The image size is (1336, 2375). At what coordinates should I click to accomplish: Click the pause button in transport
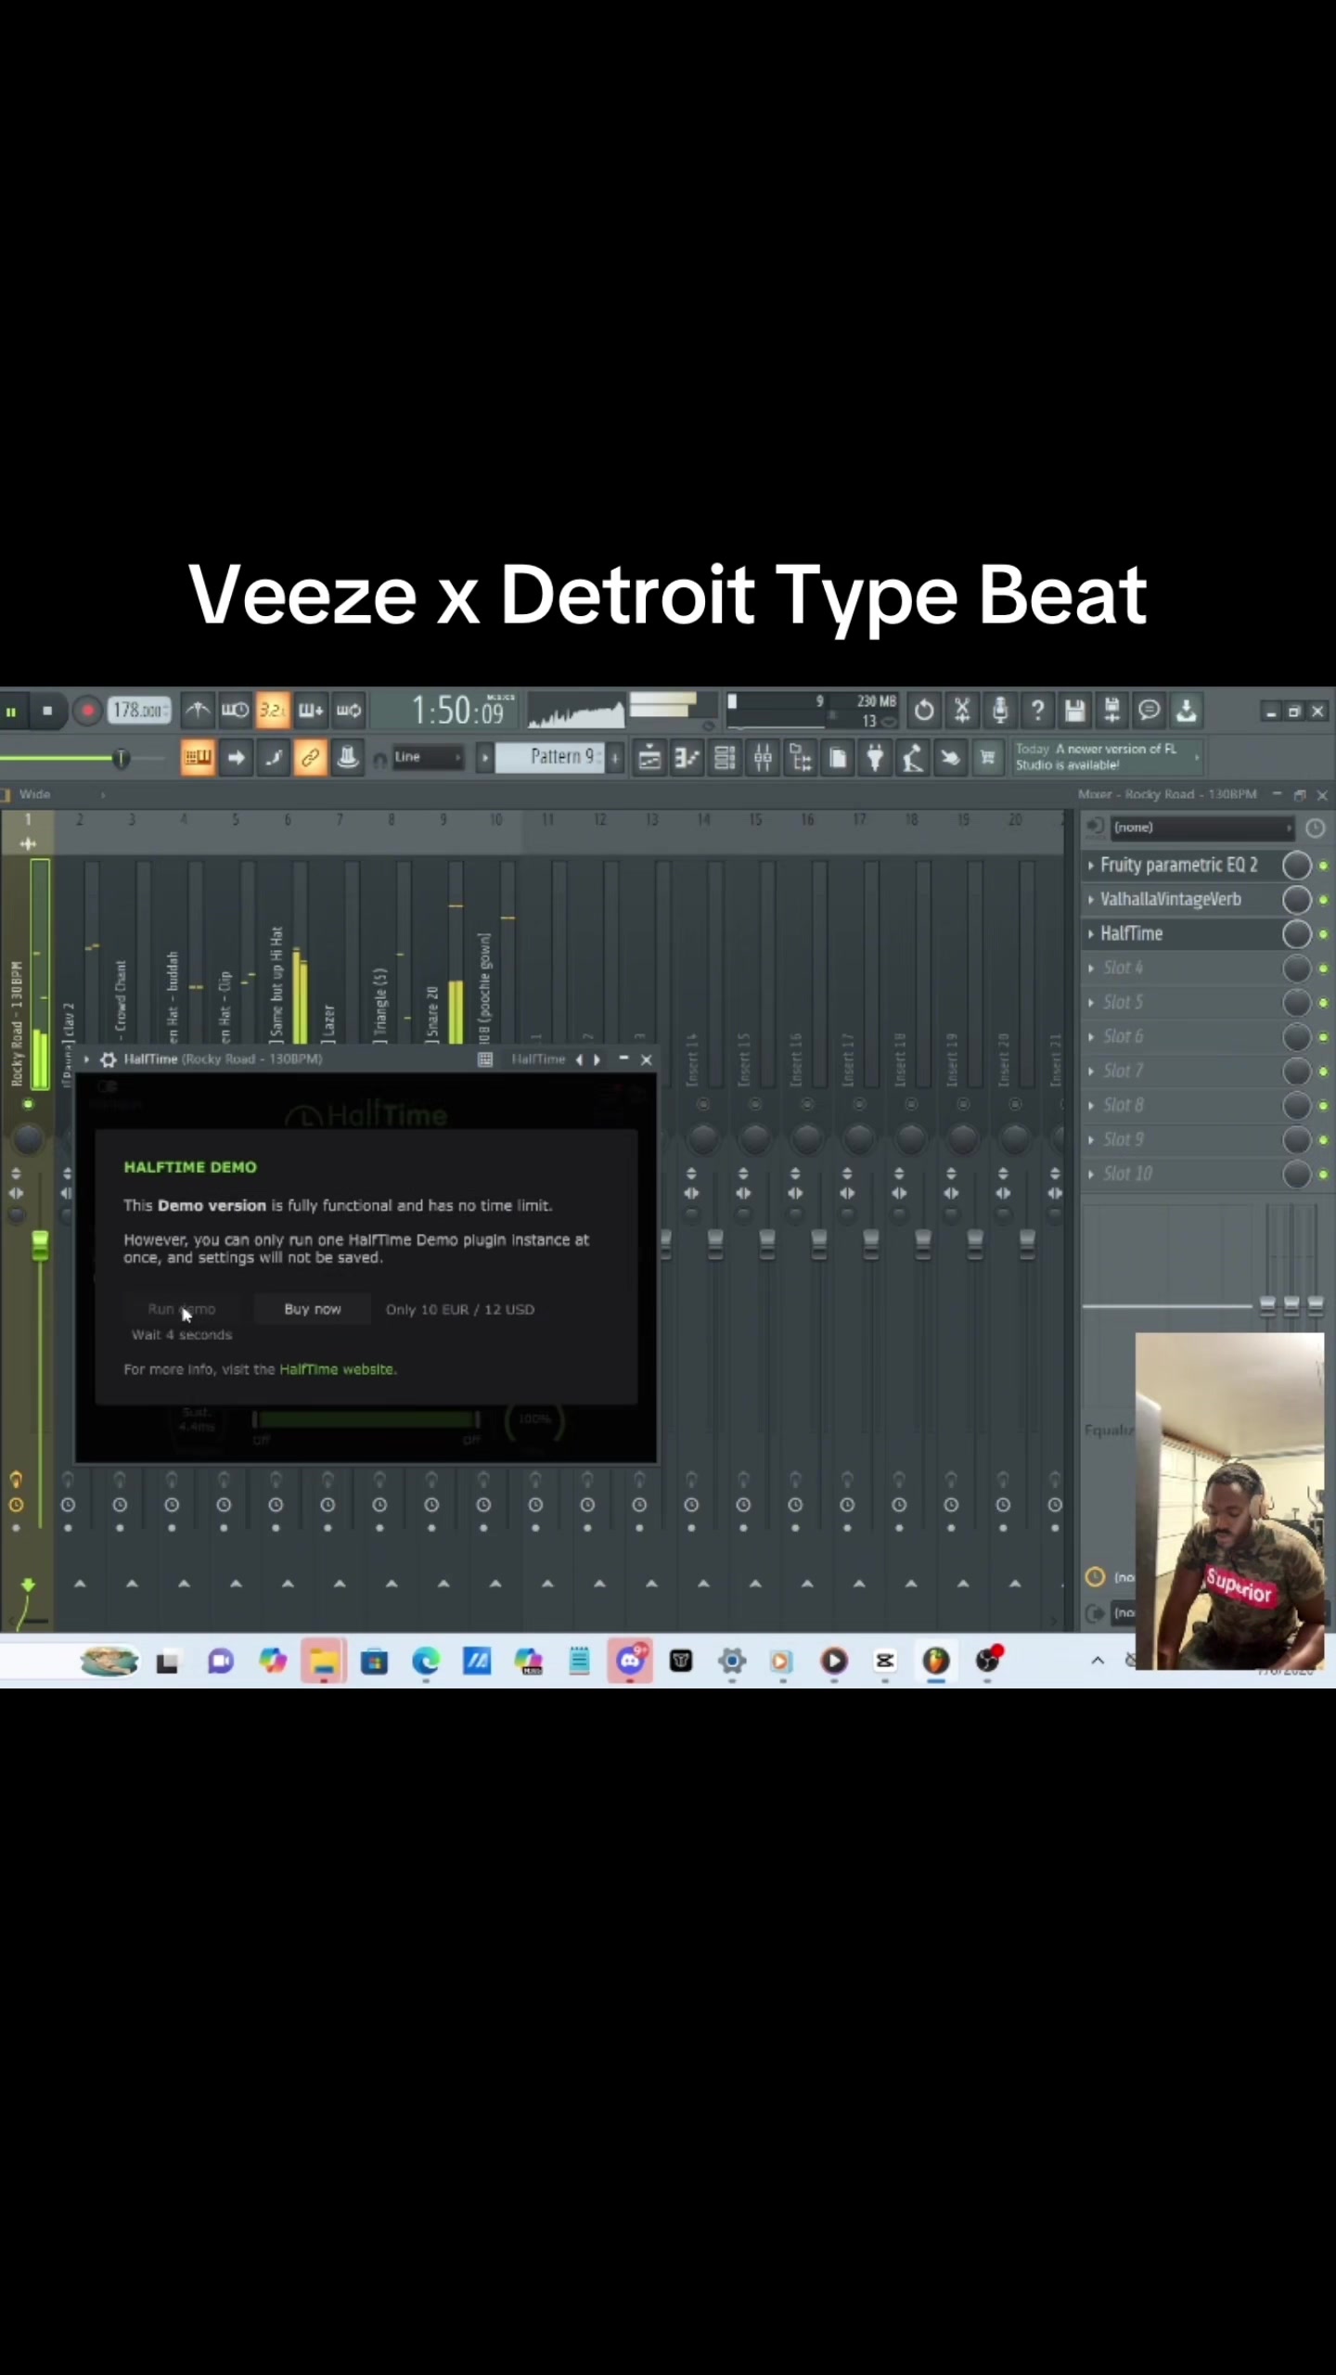coord(12,712)
